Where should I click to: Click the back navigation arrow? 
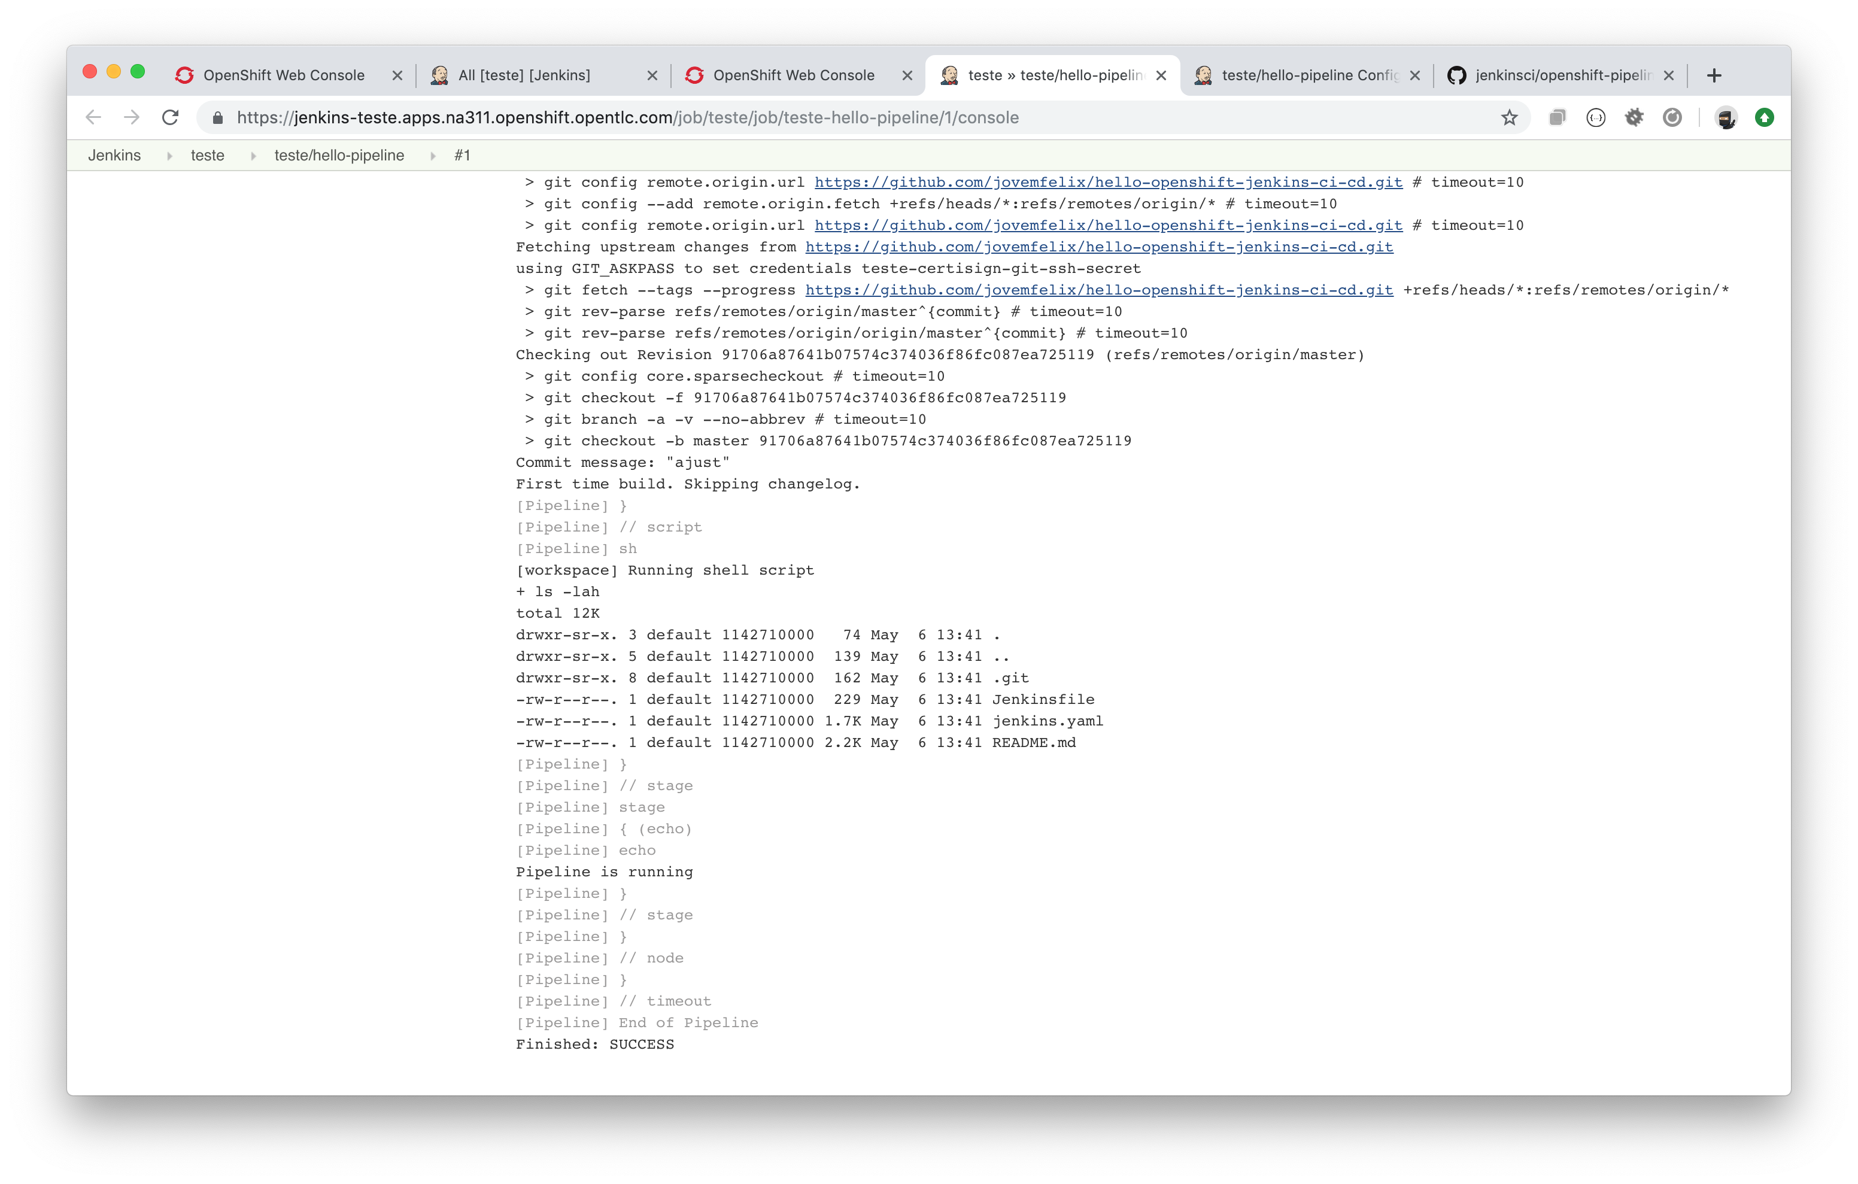(93, 117)
